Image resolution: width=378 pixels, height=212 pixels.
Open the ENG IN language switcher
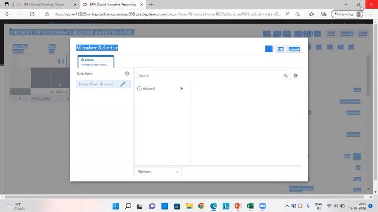(319, 206)
